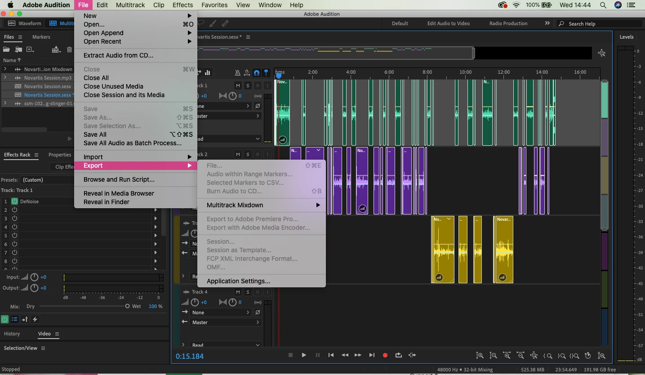Open the Effects menu in menu bar
Screen dimensions: 645x375
click(182, 5)
